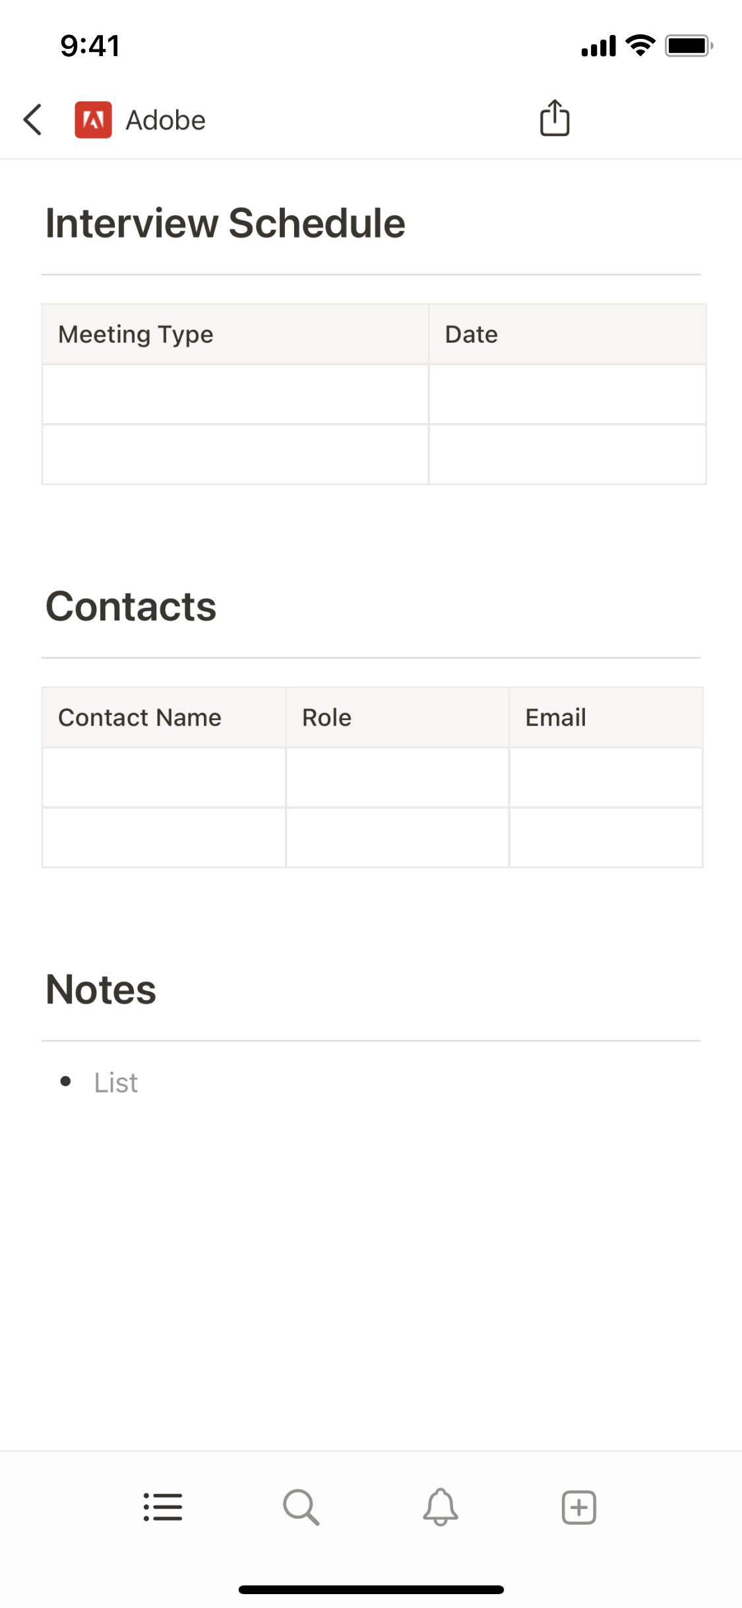Tap the back arrow
The height and width of the screenshot is (1608, 742).
pos(33,120)
